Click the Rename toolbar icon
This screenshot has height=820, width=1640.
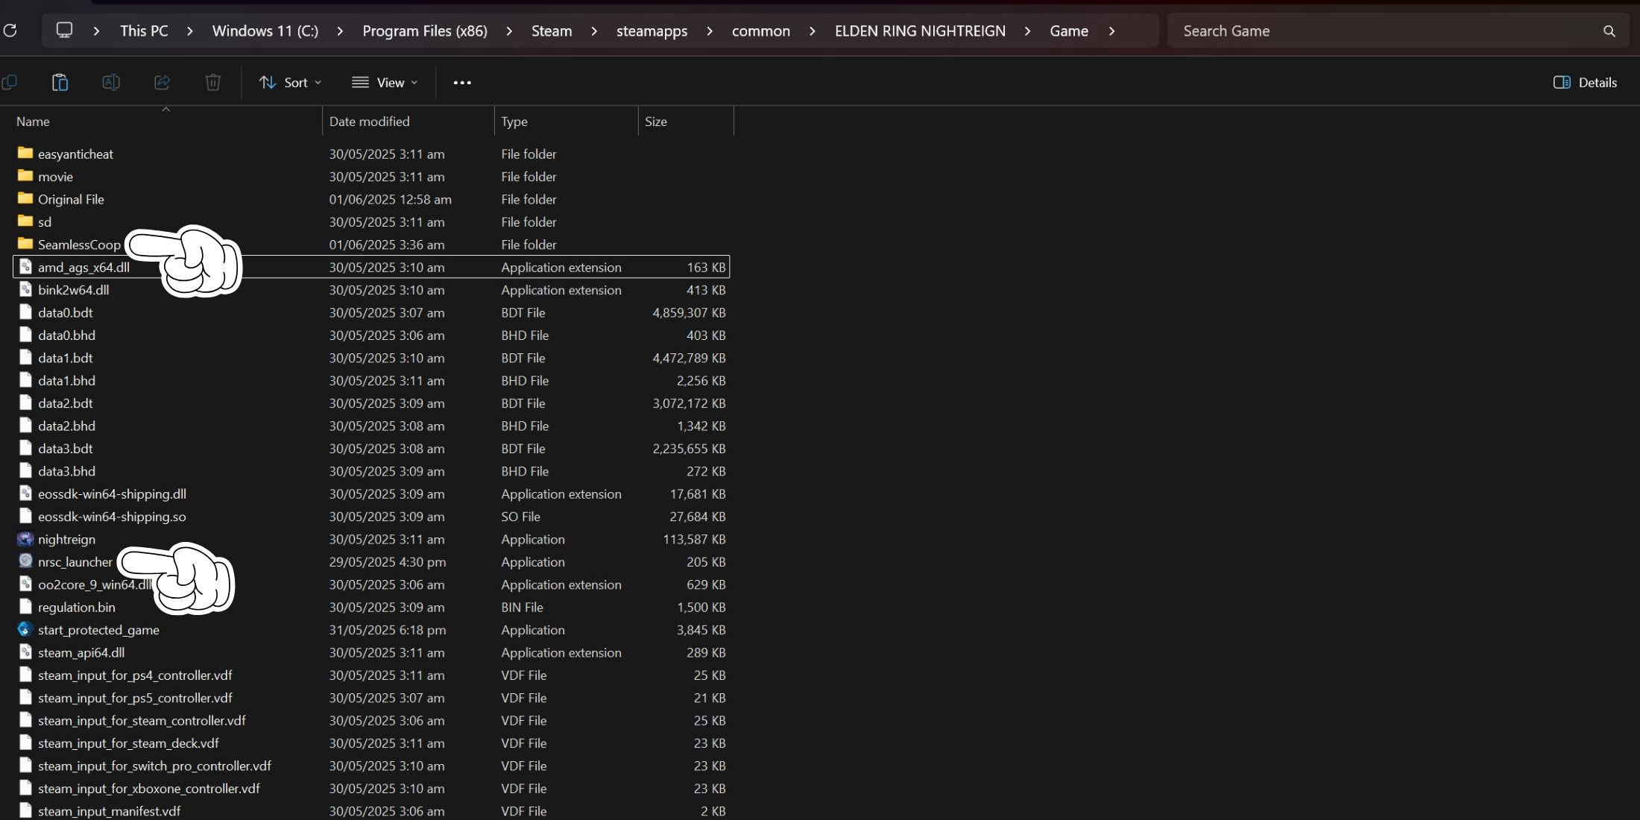(x=111, y=82)
